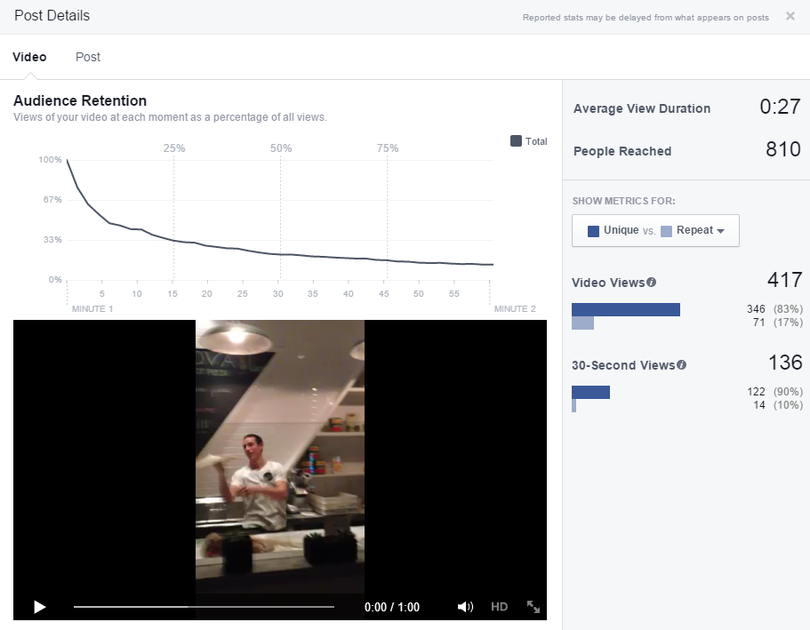Switch to the Post tab
810x630 pixels.
pos(88,57)
